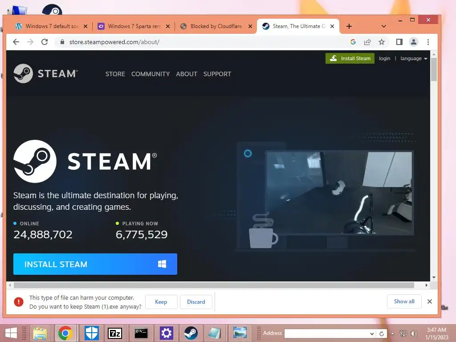Close the Windows 7 Sparta remix tab
Viewport: 456px width, 342px height.
point(168,26)
